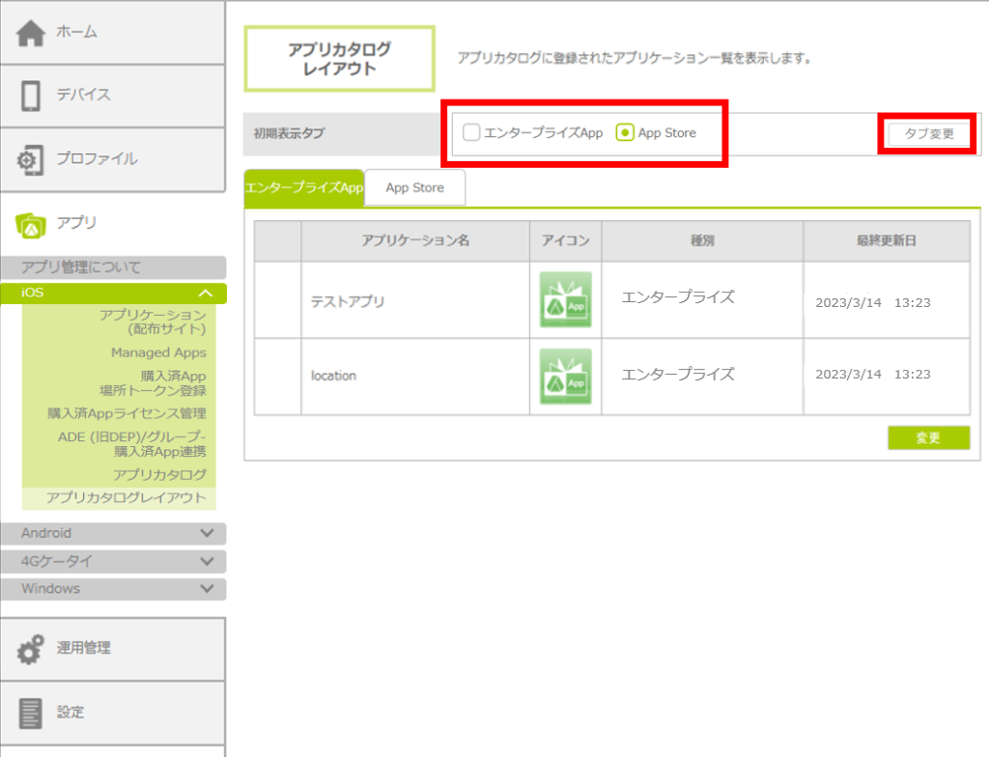The height and width of the screenshot is (757, 989).
Task: Click the テストアプリ app icon
Action: [565, 300]
